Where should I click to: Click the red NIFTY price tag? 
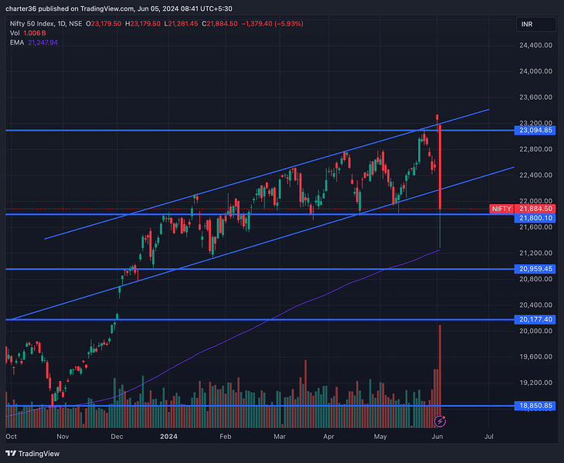[x=501, y=209]
